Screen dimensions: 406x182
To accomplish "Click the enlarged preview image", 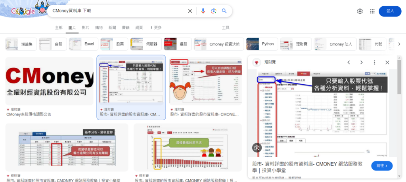I will pos(322,113).
